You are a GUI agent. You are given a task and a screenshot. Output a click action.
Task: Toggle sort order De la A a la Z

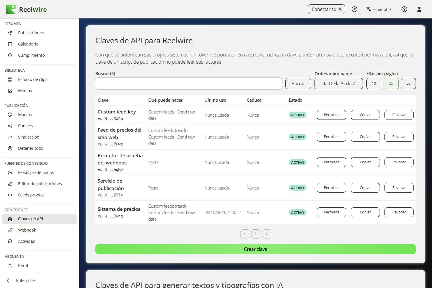(x=339, y=84)
